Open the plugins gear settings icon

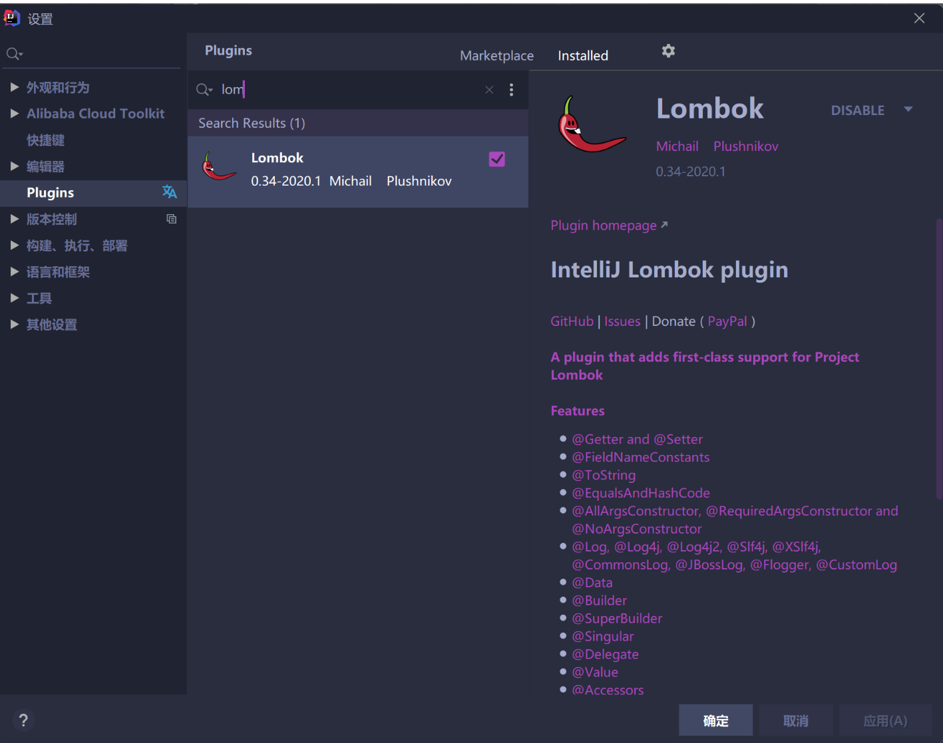(x=668, y=51)
